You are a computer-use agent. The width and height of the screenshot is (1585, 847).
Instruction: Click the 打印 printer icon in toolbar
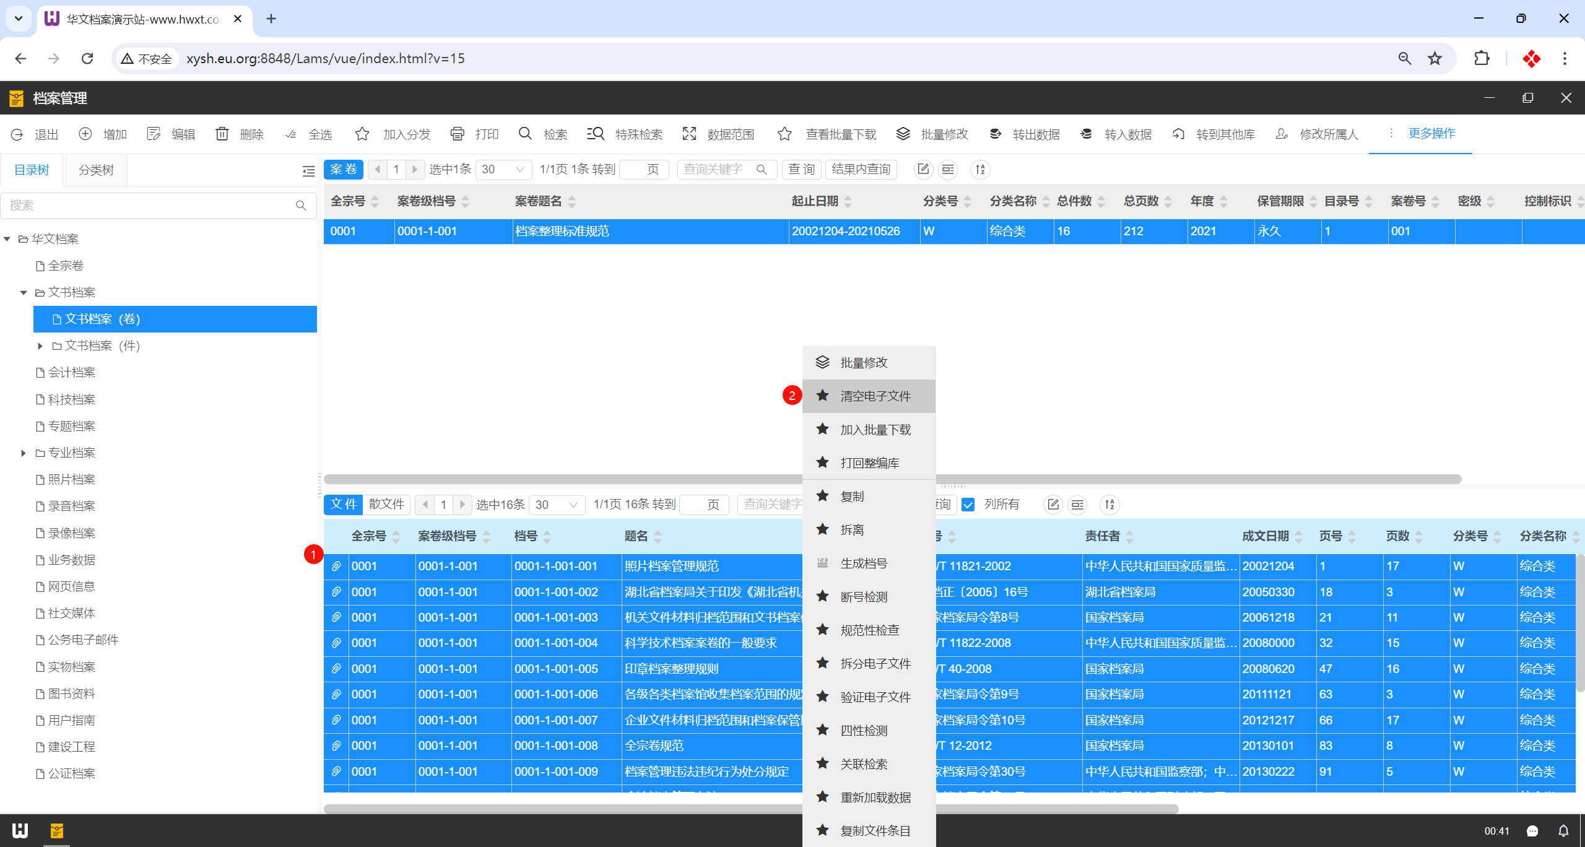point(457,134)
